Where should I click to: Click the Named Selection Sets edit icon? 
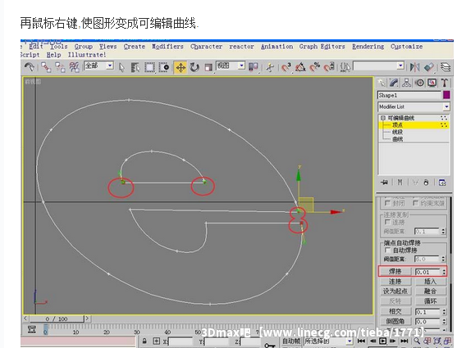tap(345, 67)
